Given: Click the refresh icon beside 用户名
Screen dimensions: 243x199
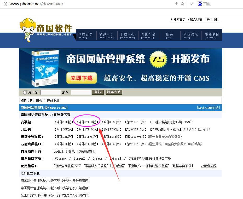Looking at the screenshot, I should [x=25, y=92].
